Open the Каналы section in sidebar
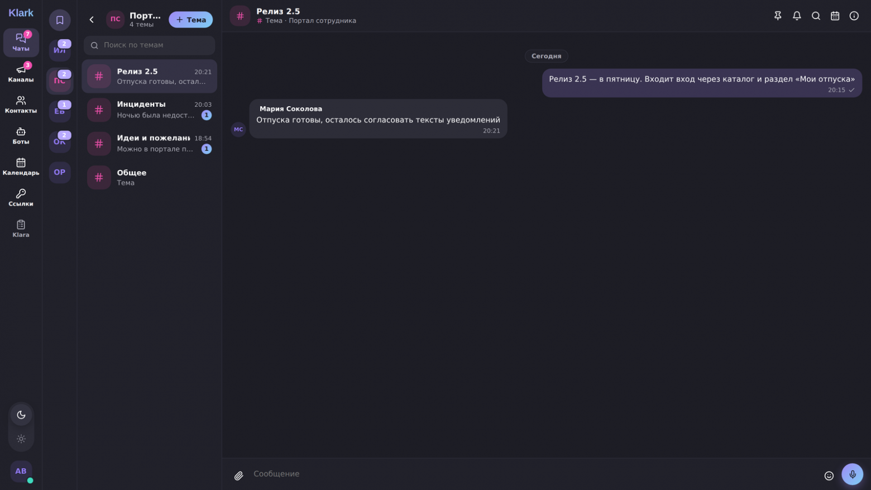Image resolution: width=871 pixels, height=490 pixels. pyautogui.click(x=21, y=73)
